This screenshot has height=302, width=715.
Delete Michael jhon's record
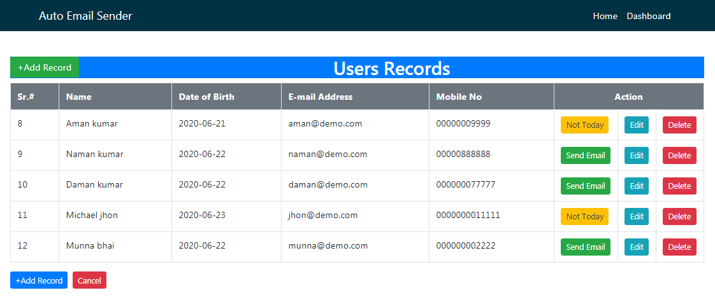679,216
